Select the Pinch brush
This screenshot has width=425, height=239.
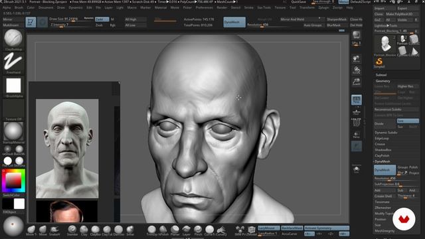198,230
